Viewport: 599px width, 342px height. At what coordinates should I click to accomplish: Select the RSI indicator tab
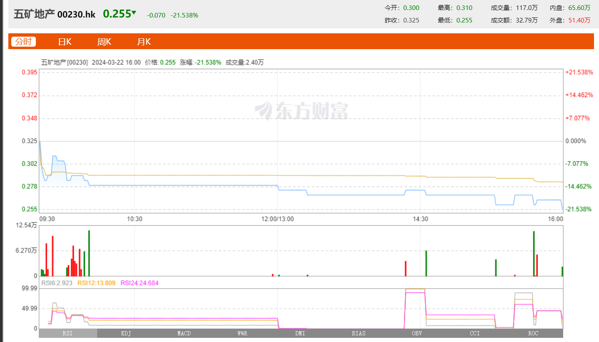pos(68,333)
